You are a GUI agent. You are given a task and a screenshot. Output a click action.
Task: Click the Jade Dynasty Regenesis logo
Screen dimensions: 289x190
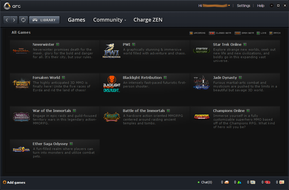click(x=202, y=83)
